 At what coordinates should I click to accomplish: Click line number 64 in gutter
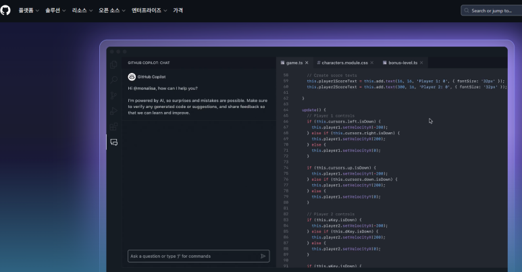286,110
